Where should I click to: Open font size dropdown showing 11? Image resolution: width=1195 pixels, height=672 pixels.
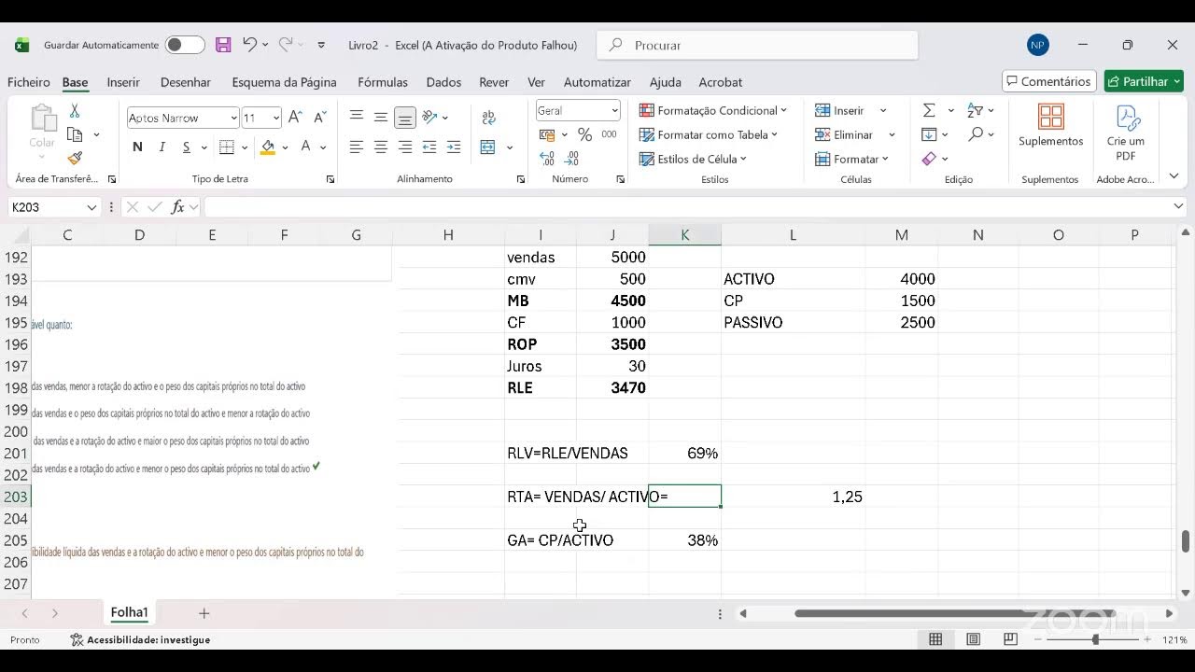coord(276,118)
